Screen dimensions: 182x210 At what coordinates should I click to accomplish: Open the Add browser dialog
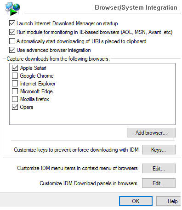pyautogui.click(x=151, y=133)
